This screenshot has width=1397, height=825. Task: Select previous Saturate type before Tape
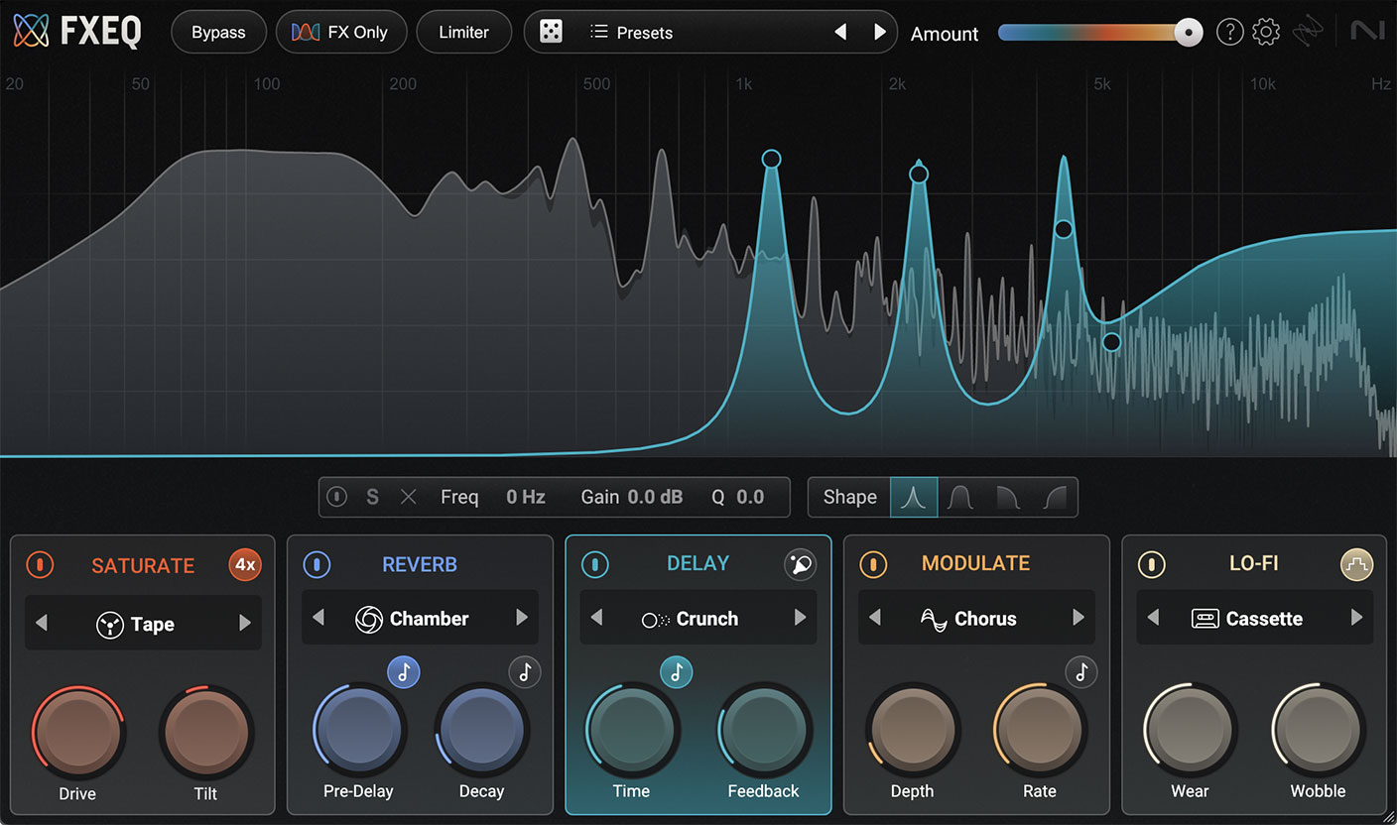point(42,624)
